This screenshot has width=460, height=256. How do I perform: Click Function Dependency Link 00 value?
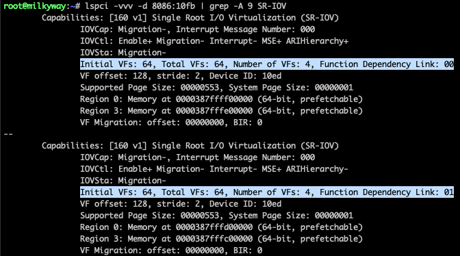(x=448, y=64)
